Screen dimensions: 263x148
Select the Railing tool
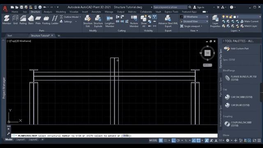[x=23, y=20]
